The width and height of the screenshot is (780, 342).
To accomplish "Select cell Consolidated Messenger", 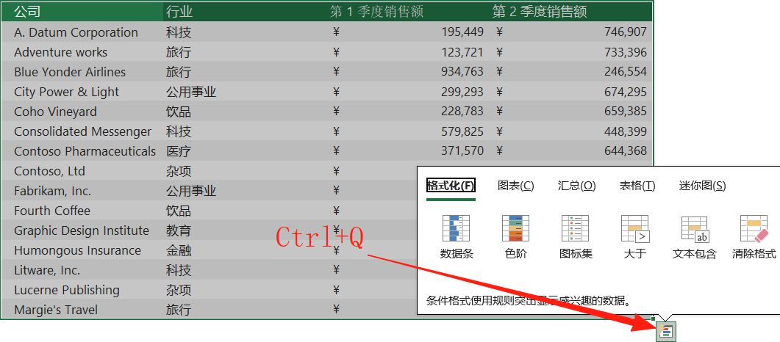I will coord(82,131).
